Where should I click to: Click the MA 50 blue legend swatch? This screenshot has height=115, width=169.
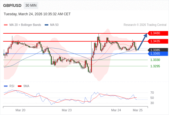[46, 25]
